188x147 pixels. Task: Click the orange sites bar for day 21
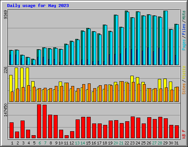coord(122,92)
